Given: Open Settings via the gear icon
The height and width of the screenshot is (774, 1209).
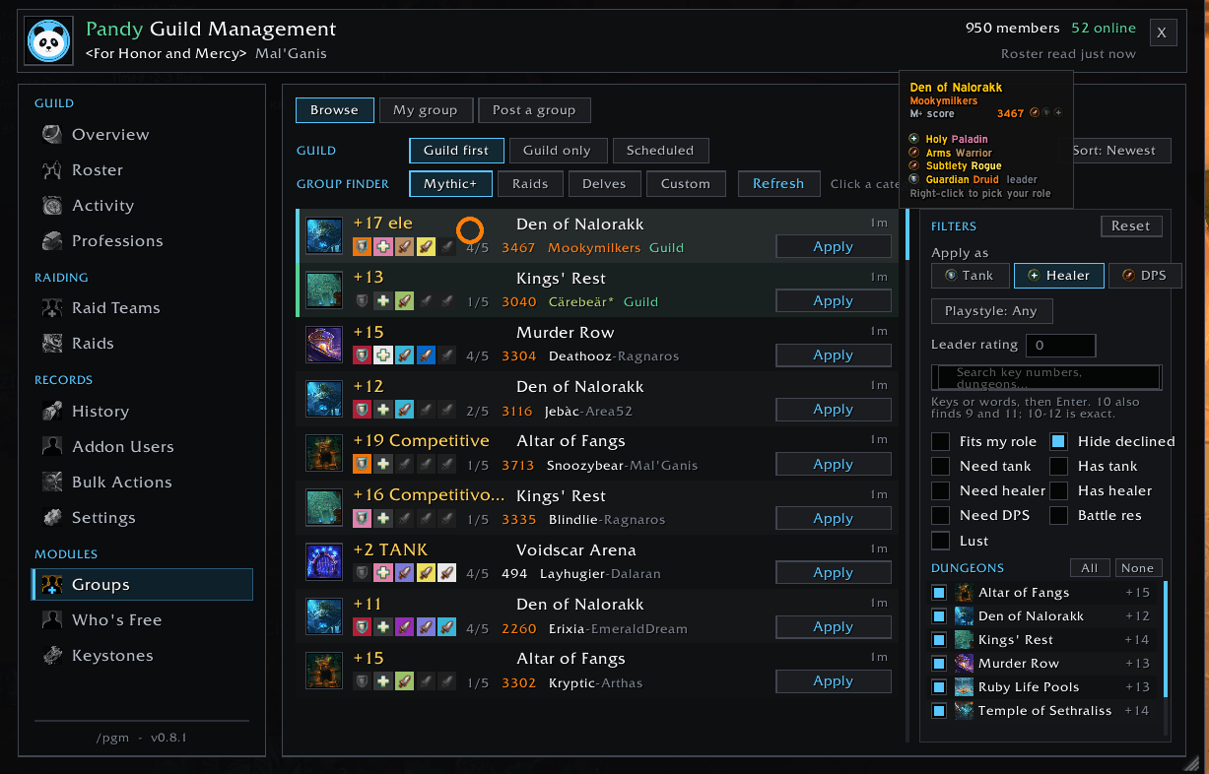Looking at the screenshot, I should pos(53,517).
